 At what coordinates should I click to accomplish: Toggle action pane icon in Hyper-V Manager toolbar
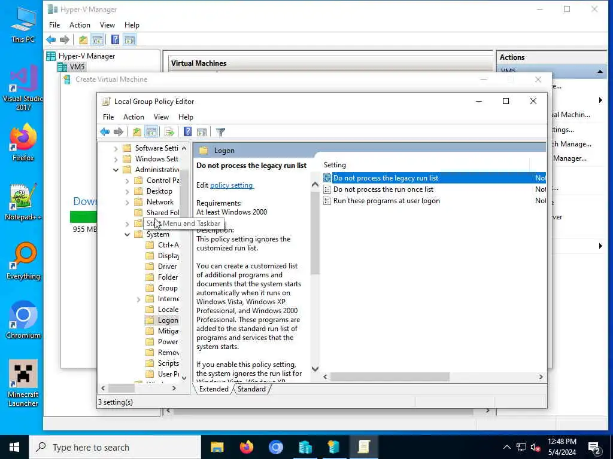[129, 39]
